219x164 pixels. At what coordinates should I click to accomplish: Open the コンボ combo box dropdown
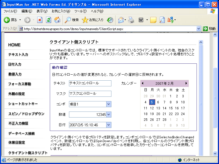pyautogui.click(x=109, y=104)
